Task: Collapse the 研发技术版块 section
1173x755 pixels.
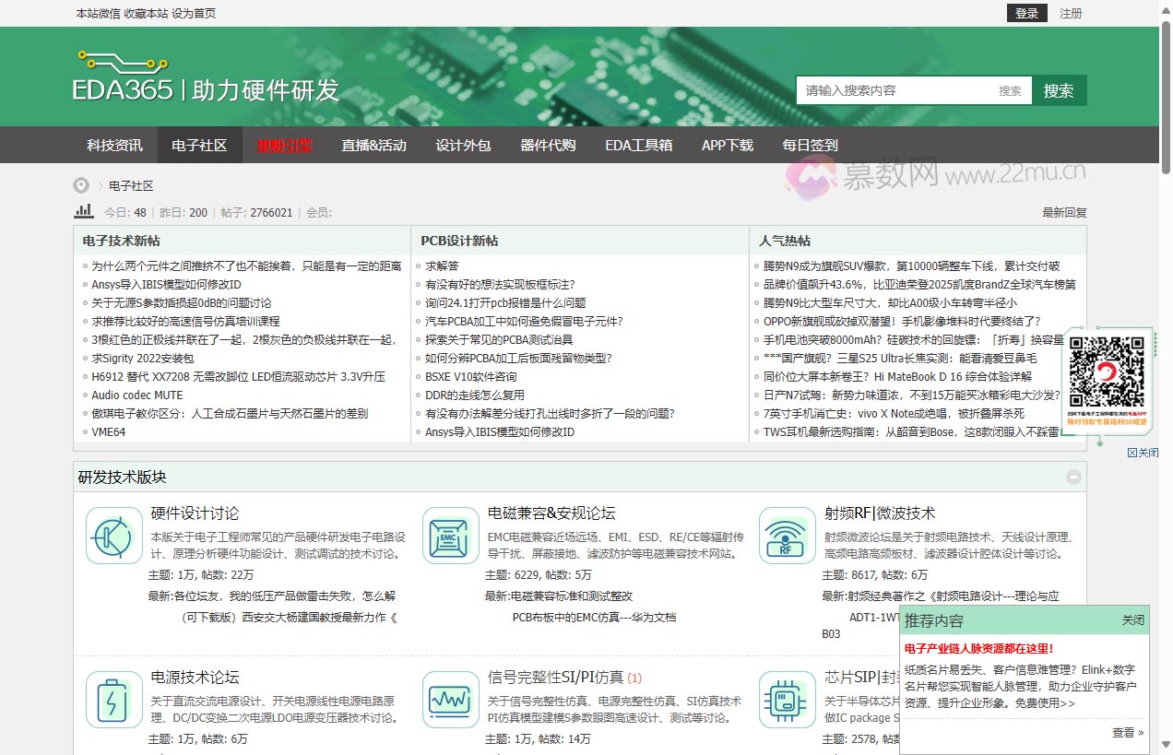Action: [1073, 477]
